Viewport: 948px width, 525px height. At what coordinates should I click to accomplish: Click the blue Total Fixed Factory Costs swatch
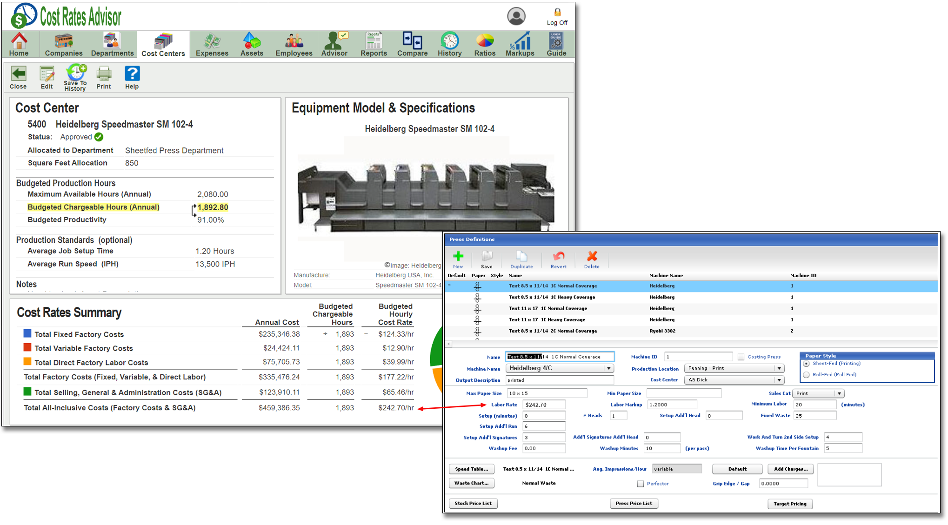[x=27, y=333]
